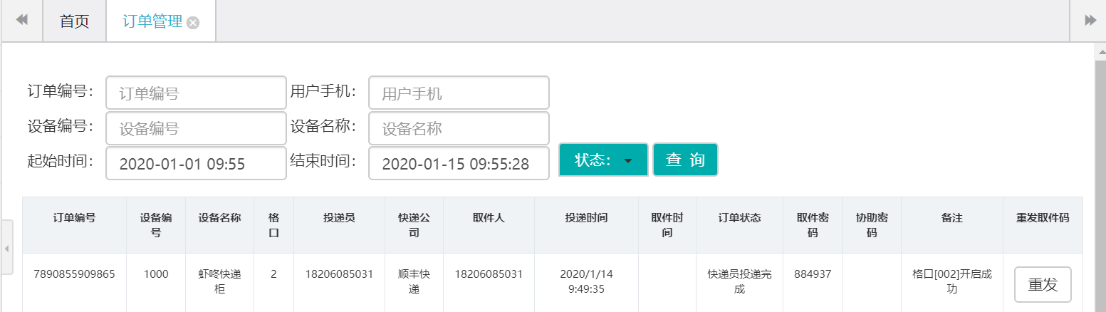Open the 状态 dropdown
This screenshot has height=312, width=1106.
[x=603, y=160]
